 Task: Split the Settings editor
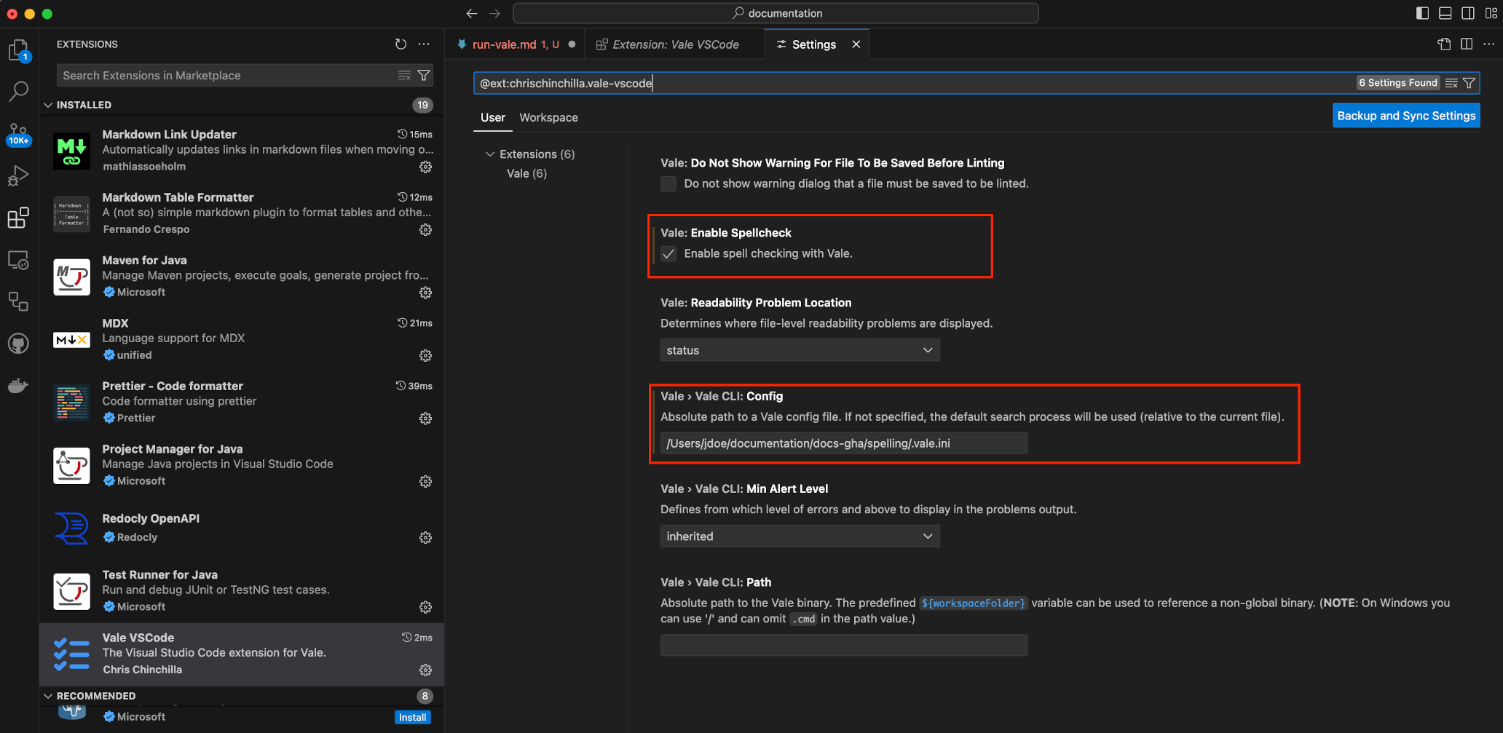point(1466,44)
